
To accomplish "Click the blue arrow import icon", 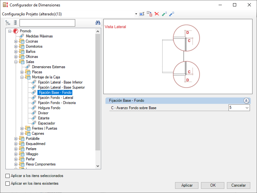I will [172, 14].
